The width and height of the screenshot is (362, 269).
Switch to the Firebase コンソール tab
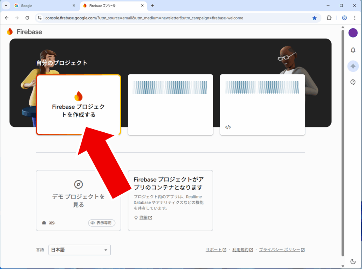point(113,6)
